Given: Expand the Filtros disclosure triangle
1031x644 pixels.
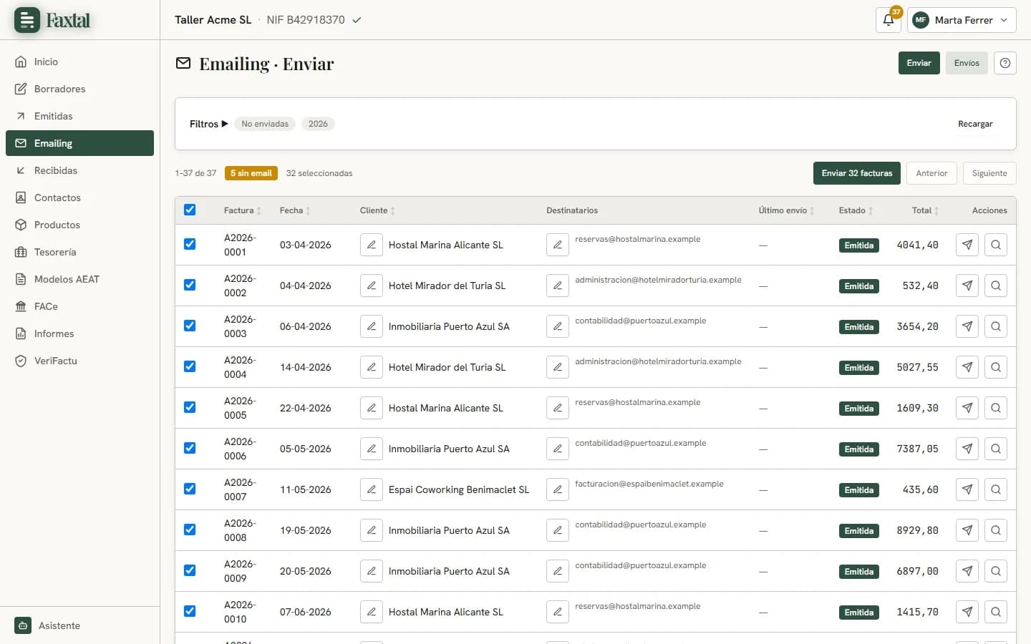Looking at the screenshot, I should point(225,124).
